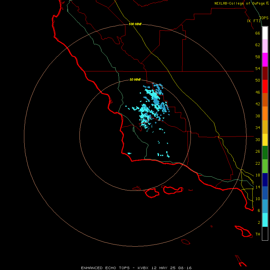Click the 38 legend value

click(x=258, y=116)
